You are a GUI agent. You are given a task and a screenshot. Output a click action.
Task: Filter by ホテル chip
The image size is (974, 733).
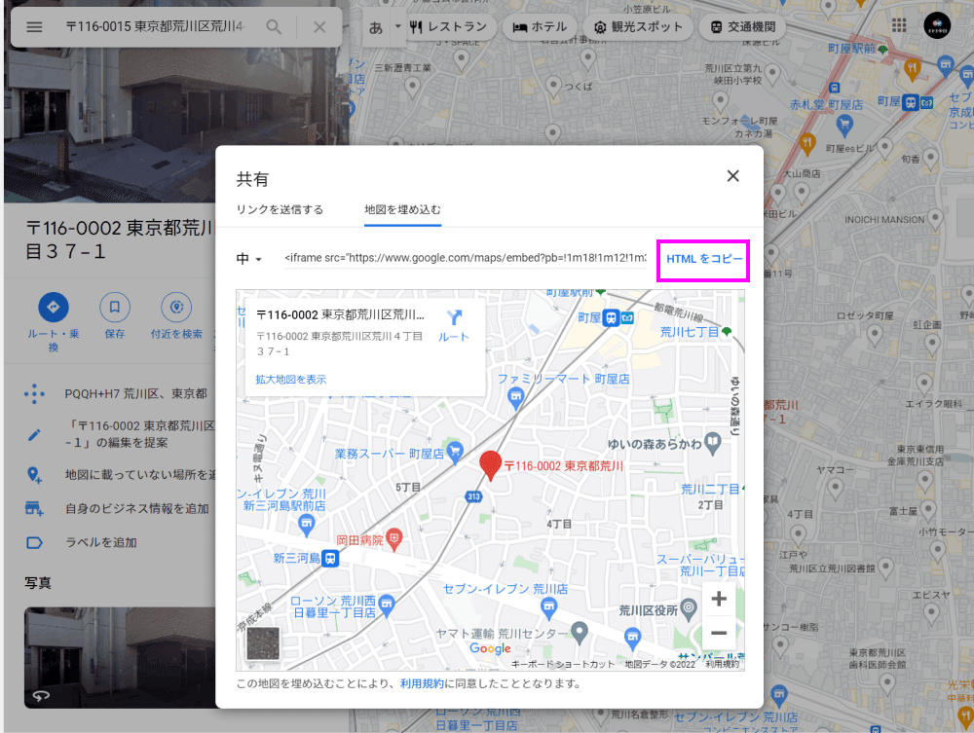coord(540,27)
